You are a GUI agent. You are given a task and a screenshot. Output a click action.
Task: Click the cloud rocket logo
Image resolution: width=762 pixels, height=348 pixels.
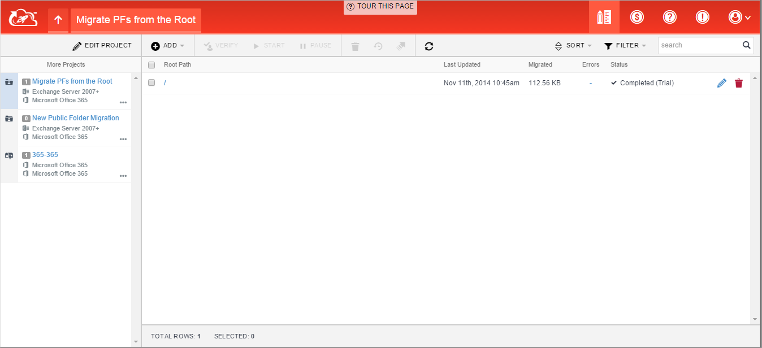pos(23,18)
